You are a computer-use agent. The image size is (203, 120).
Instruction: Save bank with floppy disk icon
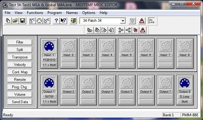(x=22, y=21)
